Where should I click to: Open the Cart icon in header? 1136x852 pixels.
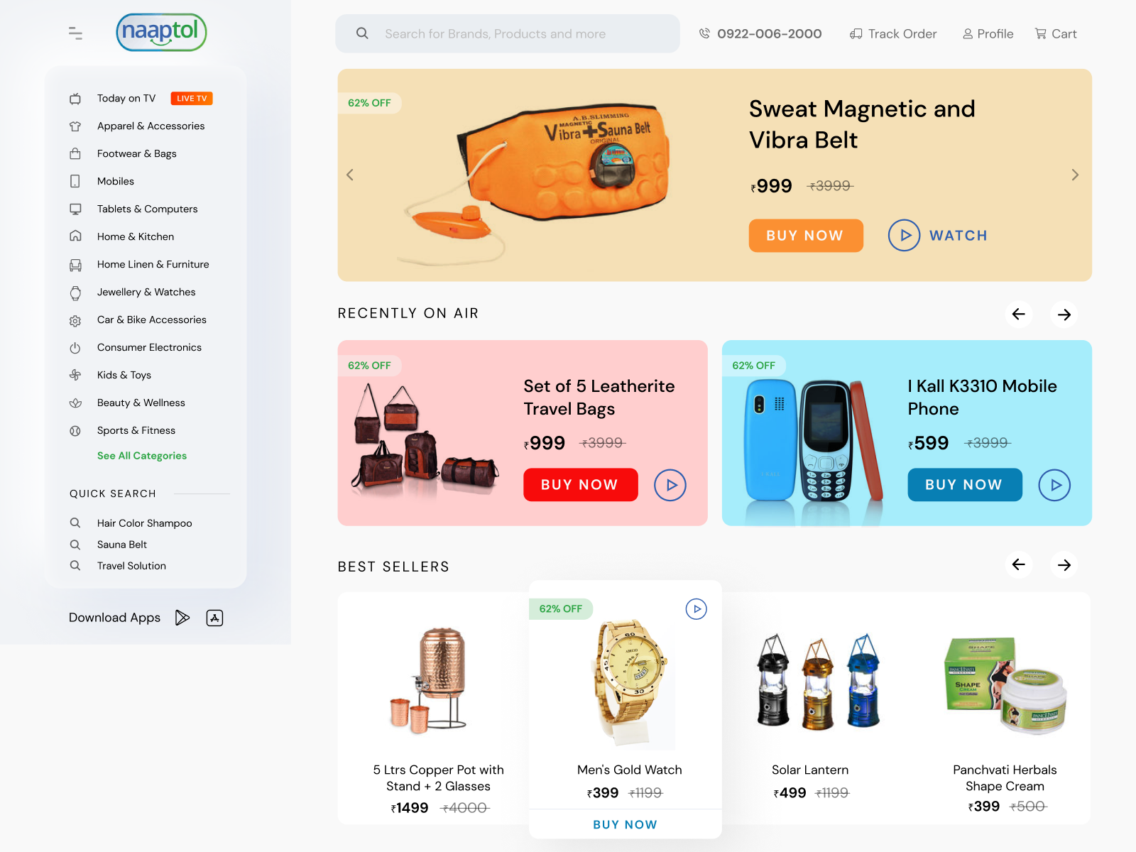click(1041, 33)
